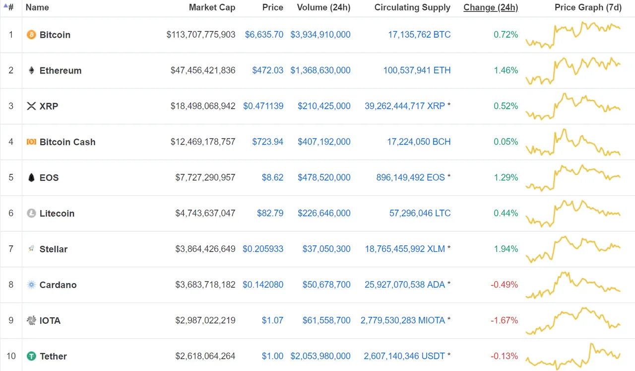Click Cardano change value -0.49%
635x371 pixels.
[x=505, y=285]
